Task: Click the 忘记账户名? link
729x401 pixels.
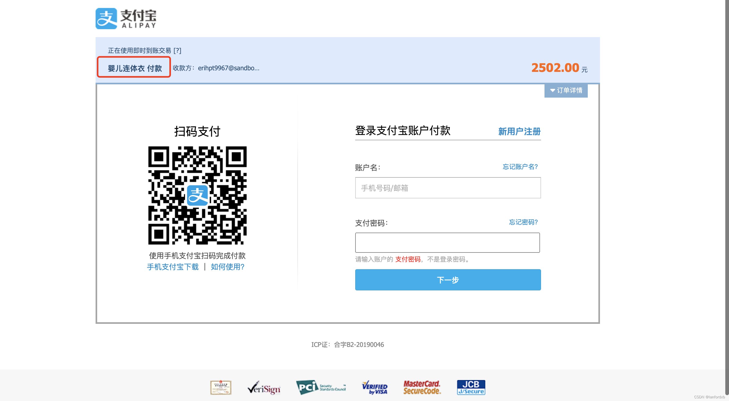Action: 520,167
